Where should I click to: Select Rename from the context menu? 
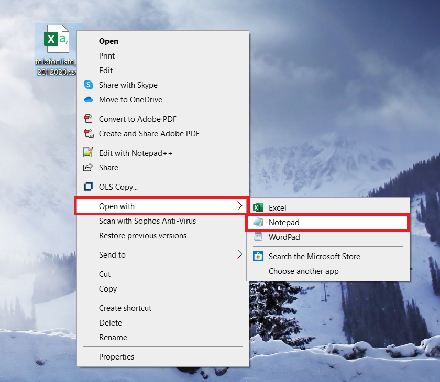(x=113, y=337)
